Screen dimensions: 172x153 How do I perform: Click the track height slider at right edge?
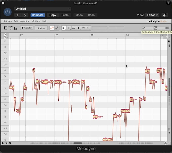click(169, 133)
